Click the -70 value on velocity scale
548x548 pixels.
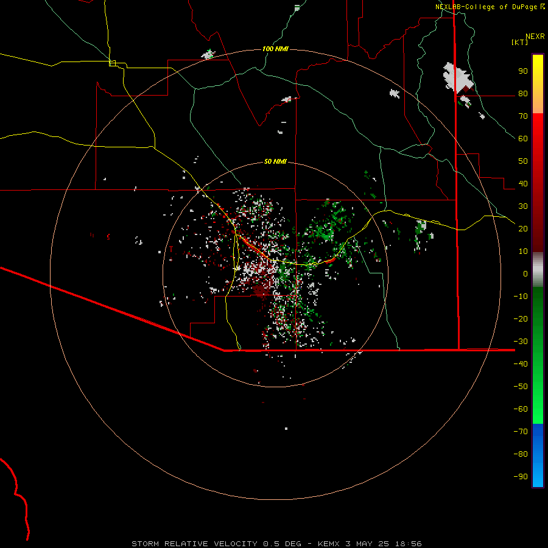pyautogui.click(x=521, y=431)
